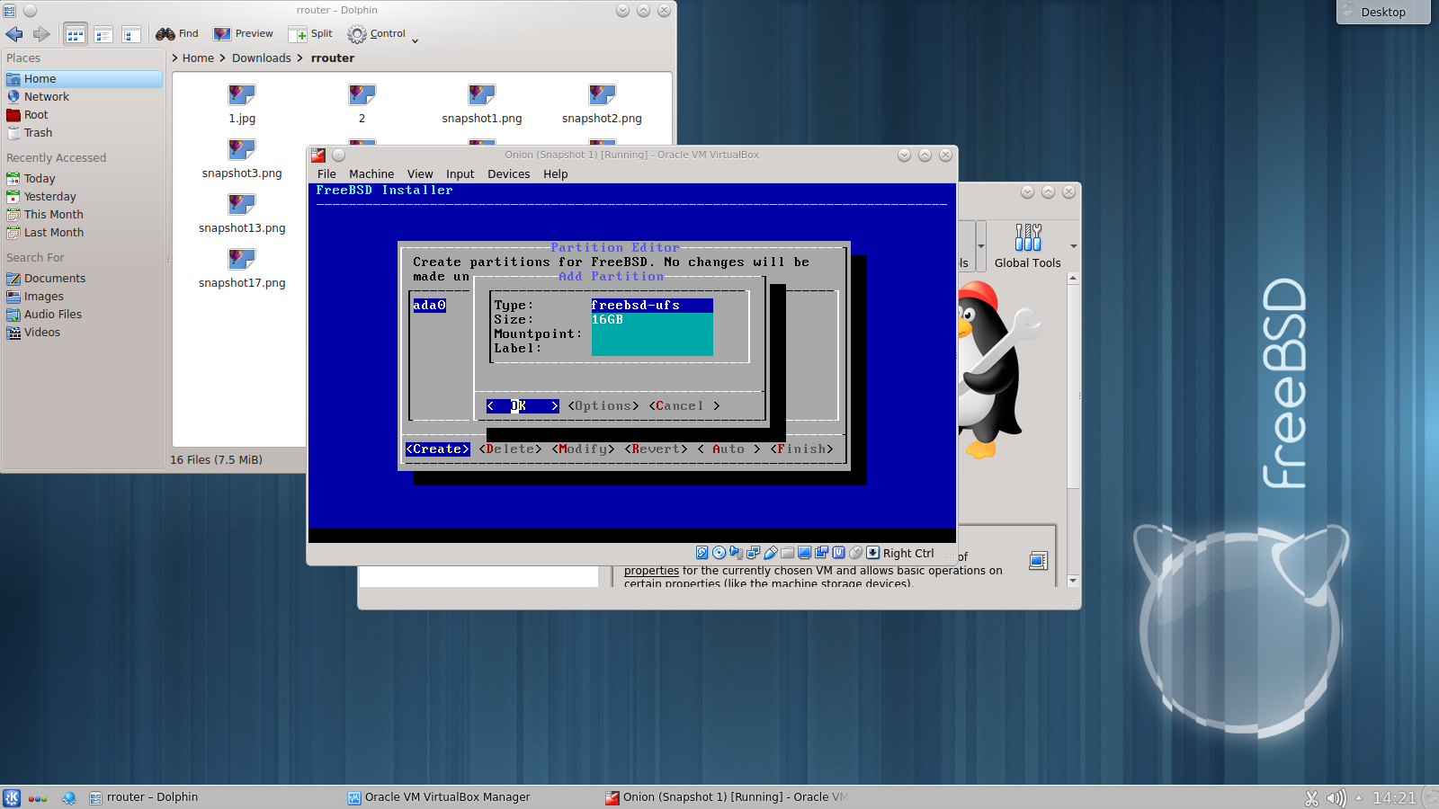Click the volume icon in system tray

(x=1336, y=798)
